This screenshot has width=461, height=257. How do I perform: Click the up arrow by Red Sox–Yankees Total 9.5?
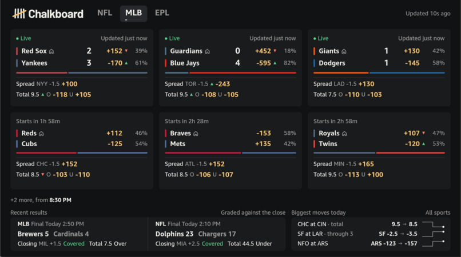point(43,95)
